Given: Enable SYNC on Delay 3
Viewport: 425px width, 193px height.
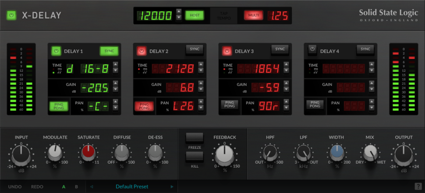Looking at the screenshot, I should (x=280, y=49).
